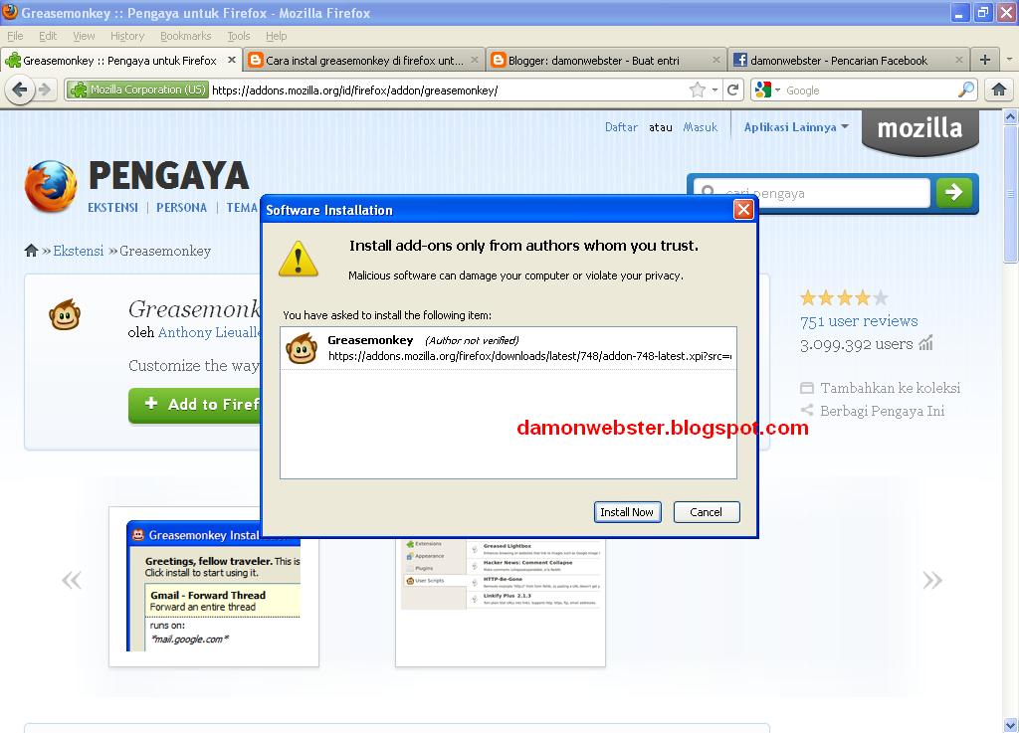Click the mozilla logo tab

click(x=919, y=130)
